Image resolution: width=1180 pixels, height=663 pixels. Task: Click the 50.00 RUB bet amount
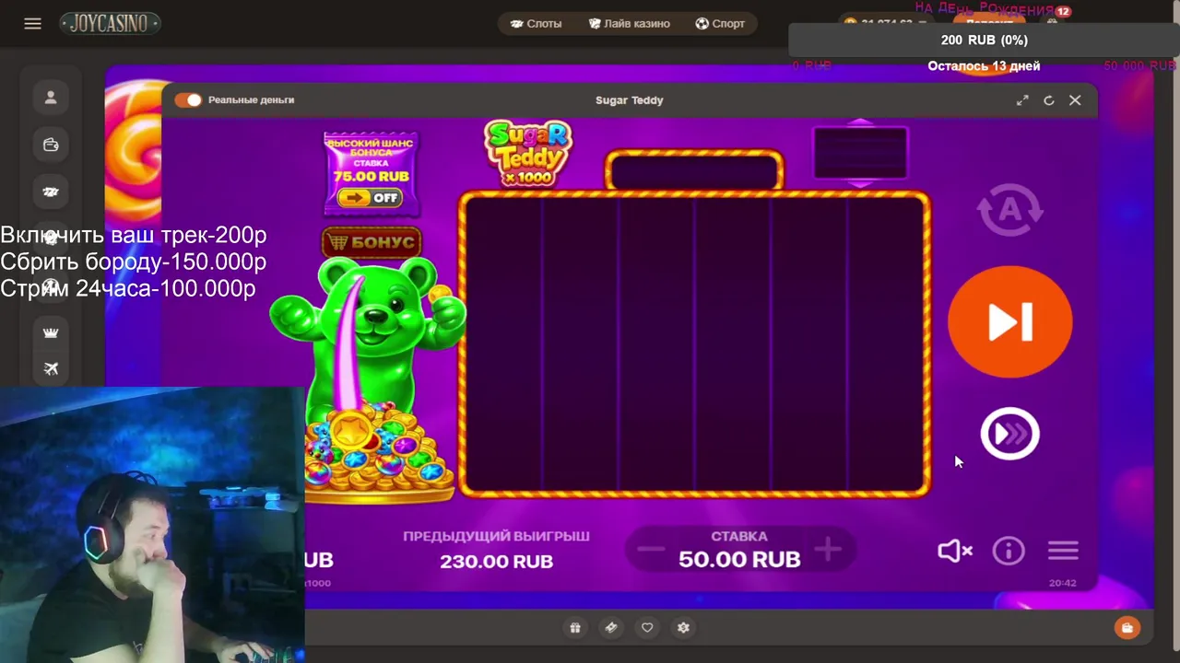(739, 559)
